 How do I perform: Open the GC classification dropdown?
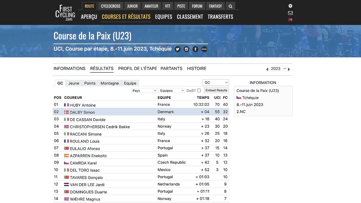[216, 83]
